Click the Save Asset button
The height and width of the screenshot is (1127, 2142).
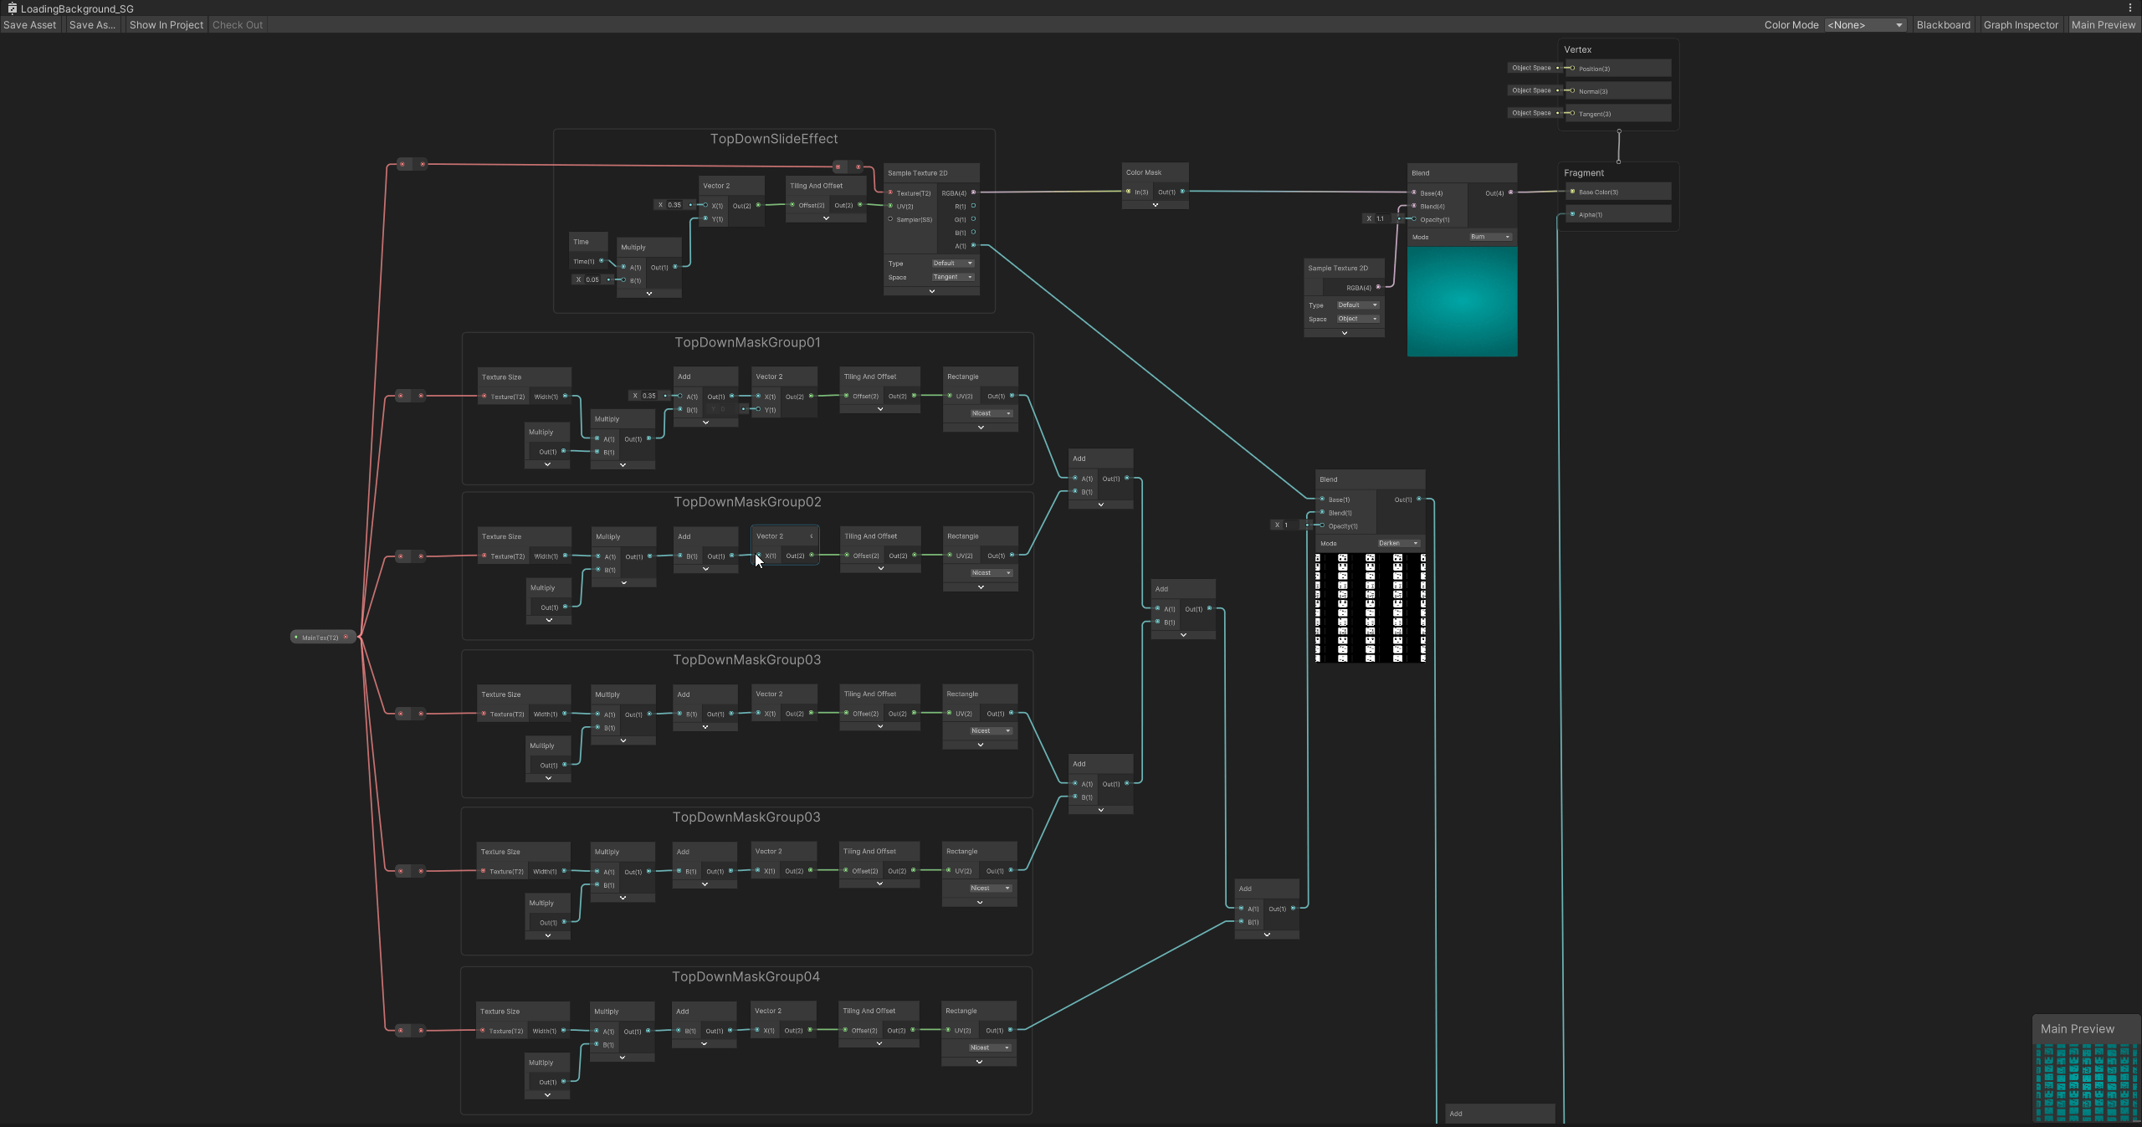30,25
